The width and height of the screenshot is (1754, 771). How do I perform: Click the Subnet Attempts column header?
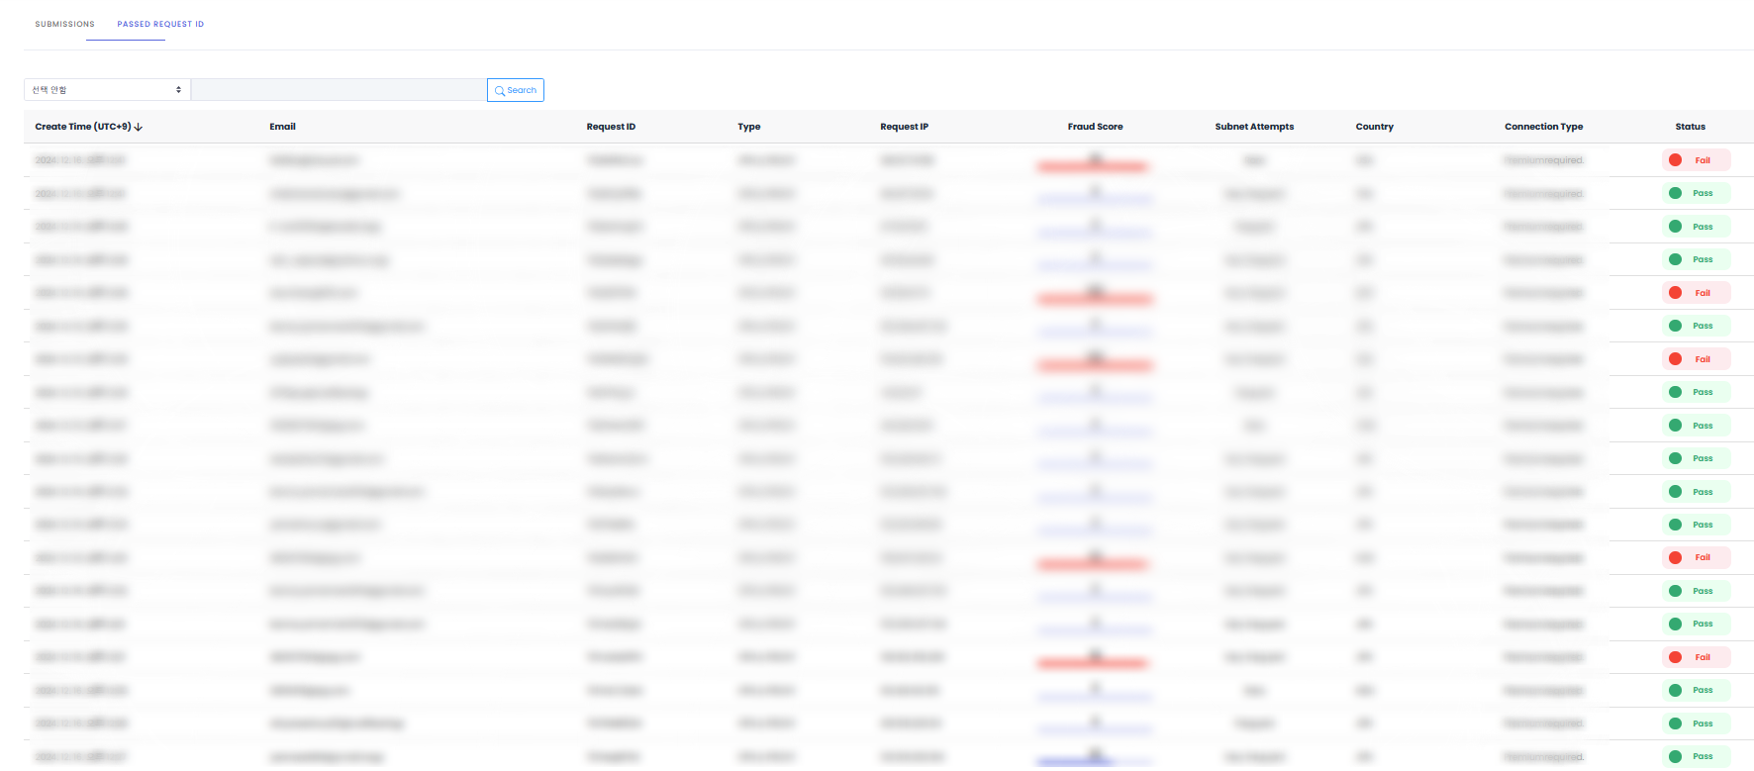[1254, 127]
